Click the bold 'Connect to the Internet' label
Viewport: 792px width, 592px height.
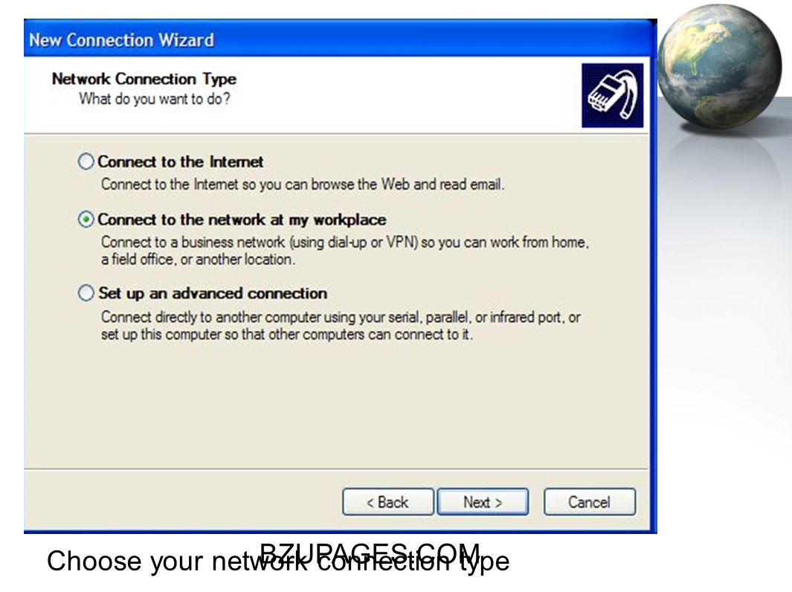[x=180, y=161]
